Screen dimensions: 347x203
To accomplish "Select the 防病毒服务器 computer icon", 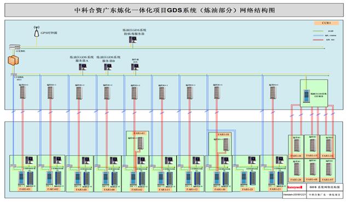I will tap(133, 39).
